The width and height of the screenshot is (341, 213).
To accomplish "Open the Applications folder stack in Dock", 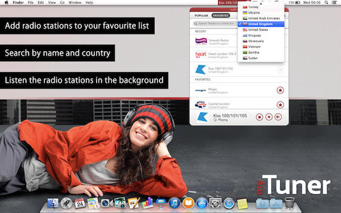I will click(276, 204).
